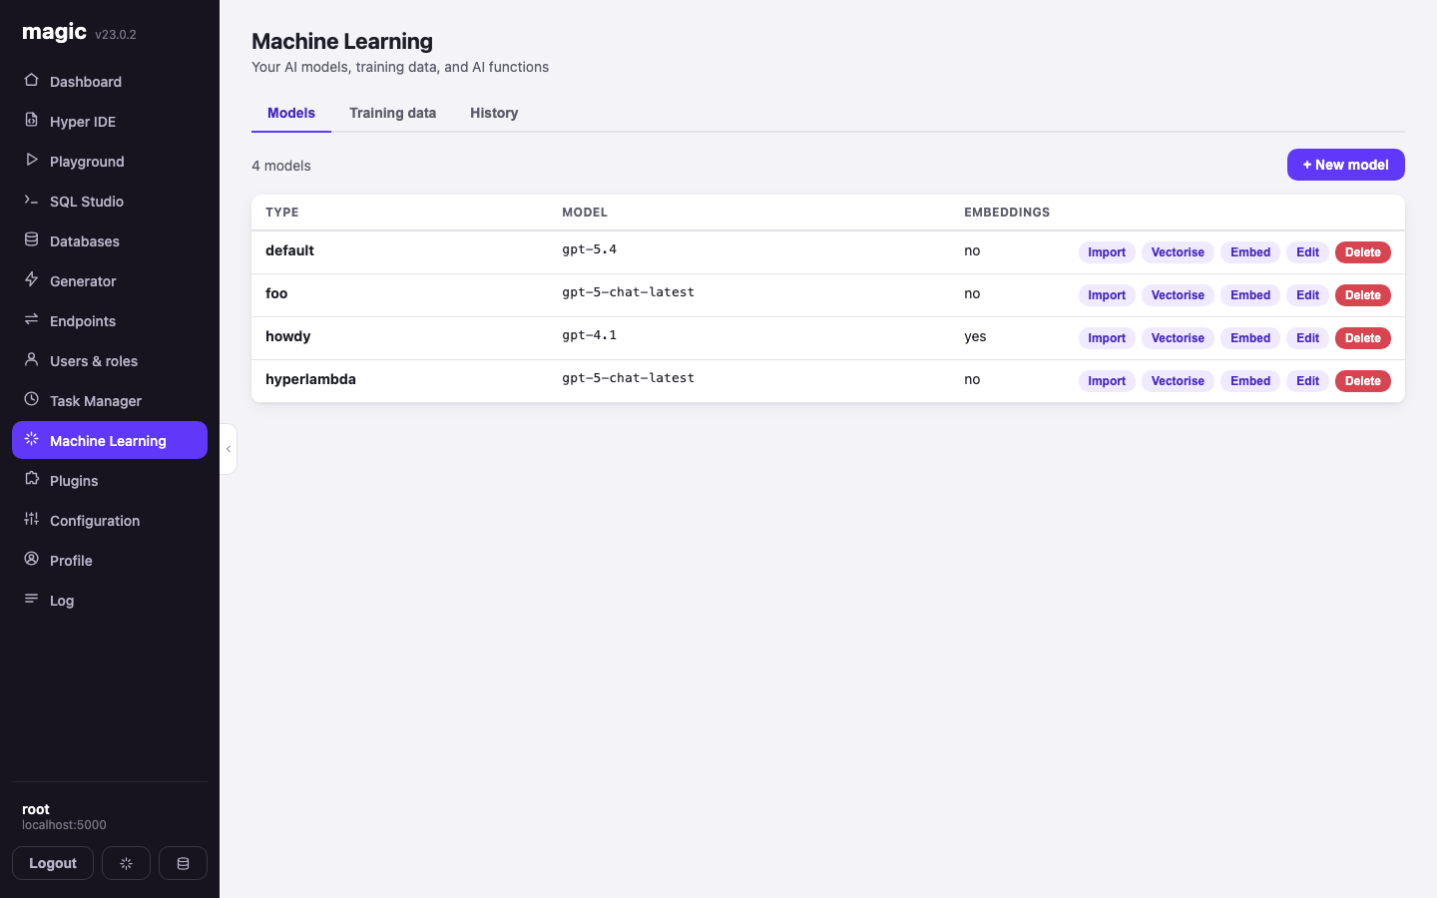The image size is (1437, 898).
Task: Click the EMBEDDINGS column header
Action: point(1007,213)
